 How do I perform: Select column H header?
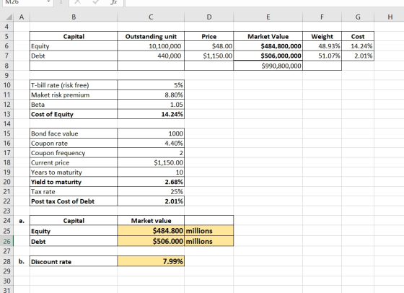point(390,17)
